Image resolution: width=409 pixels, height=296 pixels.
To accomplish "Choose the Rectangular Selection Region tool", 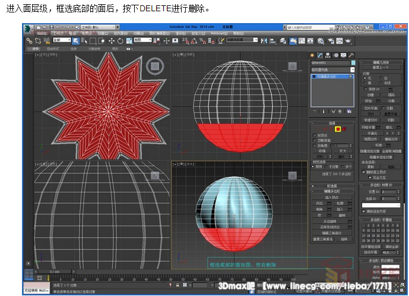I will tap(93, 41).
